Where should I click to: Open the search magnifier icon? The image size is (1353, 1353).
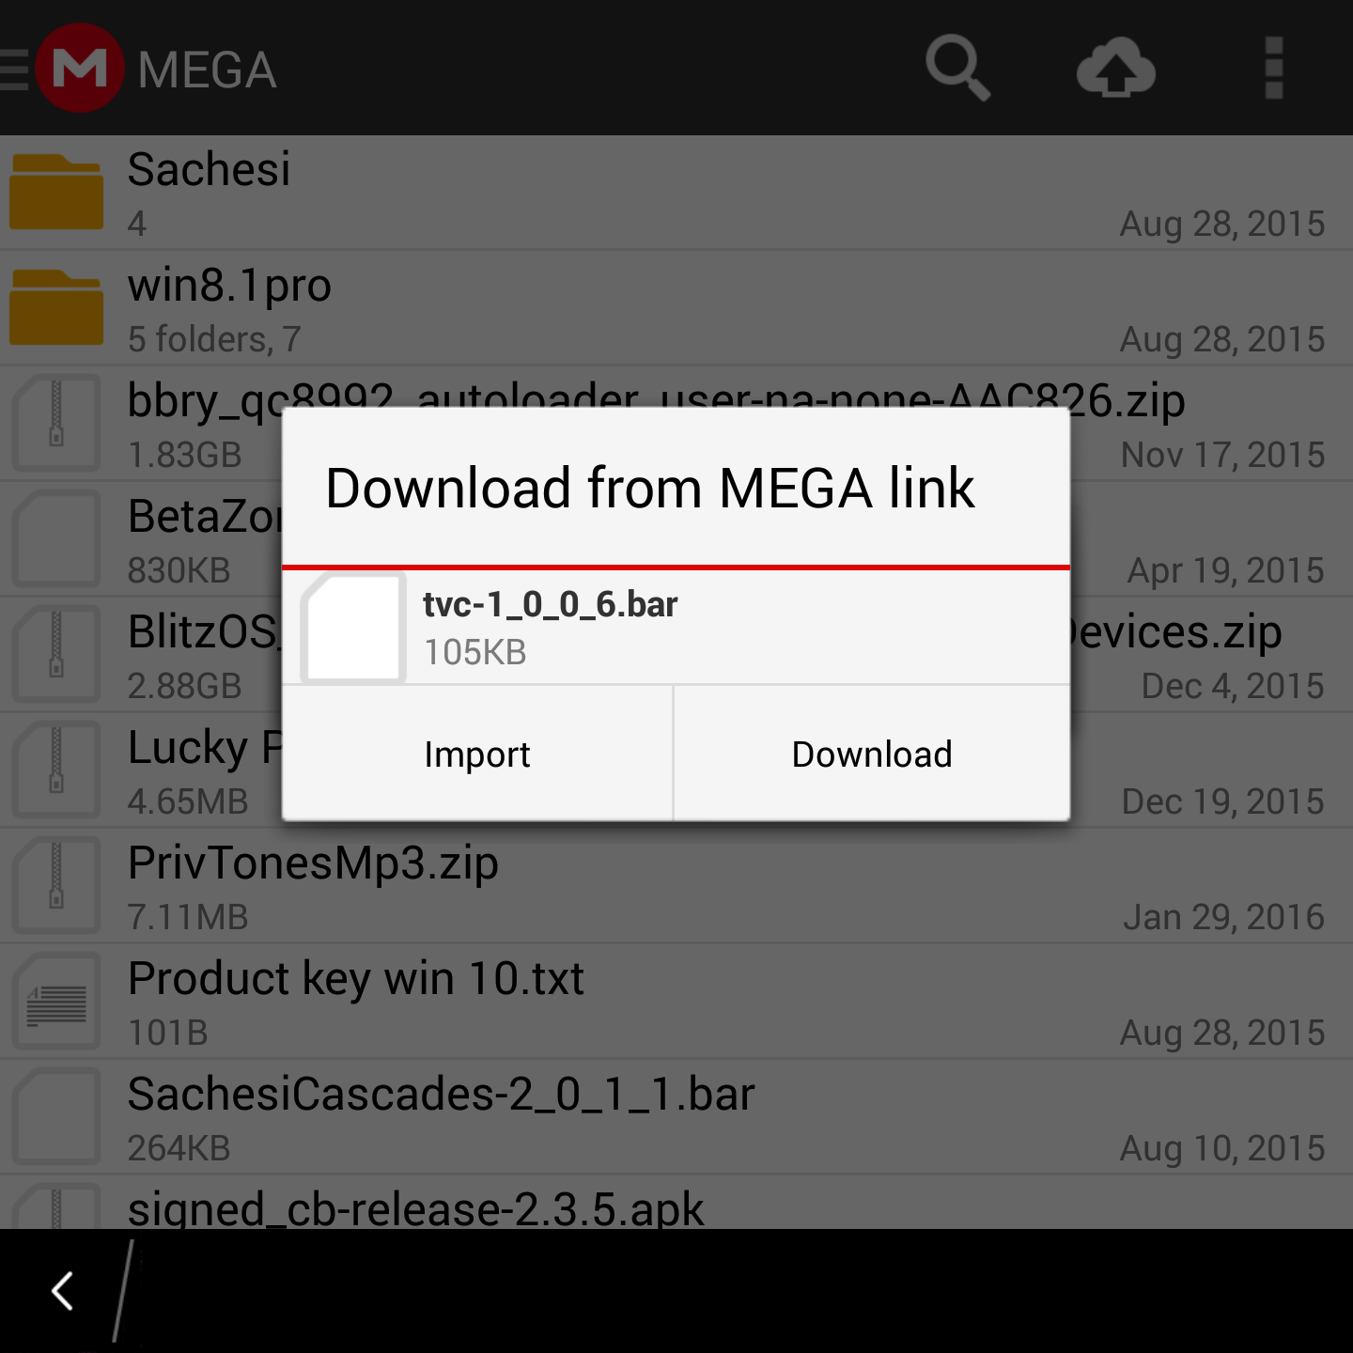tap(957, 68)
